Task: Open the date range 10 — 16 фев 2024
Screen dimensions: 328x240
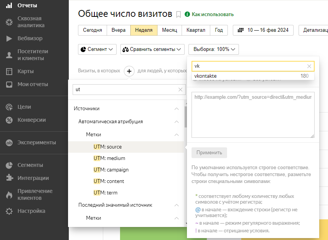Action: (263, 30)
